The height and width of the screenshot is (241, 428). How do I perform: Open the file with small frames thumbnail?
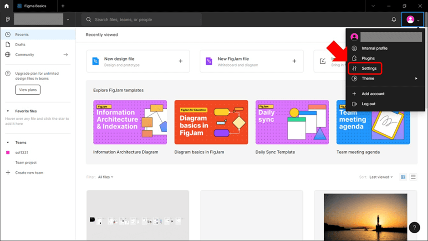point(138,215)
